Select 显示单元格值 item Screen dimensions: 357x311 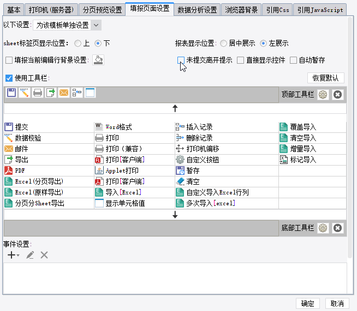[x=134, y=203]
